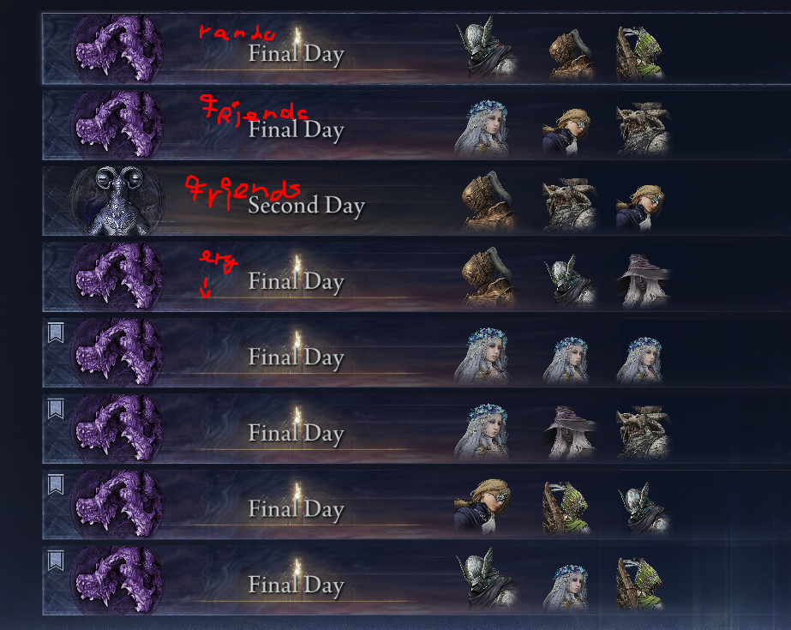This screenshot has height=630, width=791.
Task: Click the blonde masked portrait in the third bookmarked row
Action: (x=483, y=506)
